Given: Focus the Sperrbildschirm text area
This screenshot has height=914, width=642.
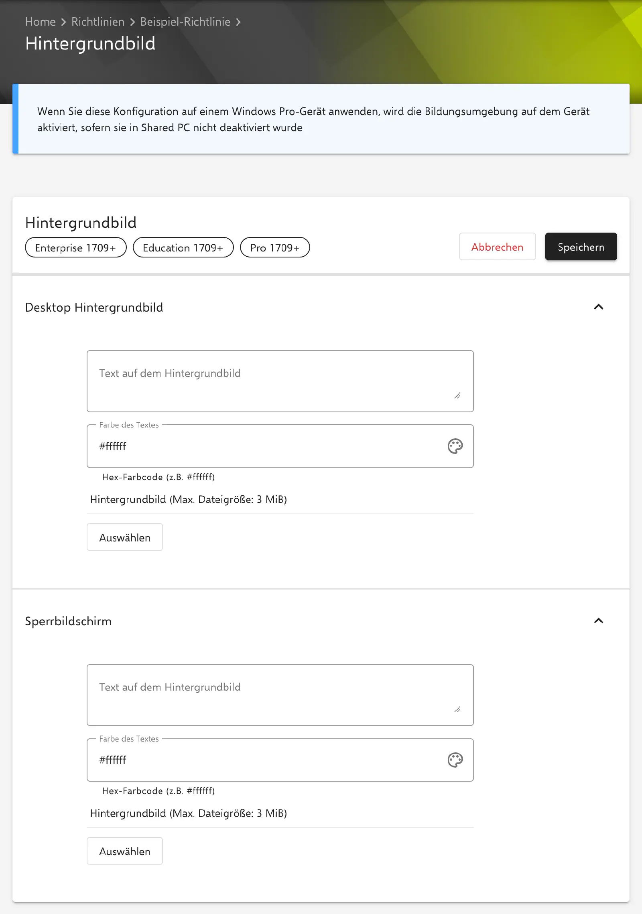Looking at the screenshot, I should click(x=280, y=695).
